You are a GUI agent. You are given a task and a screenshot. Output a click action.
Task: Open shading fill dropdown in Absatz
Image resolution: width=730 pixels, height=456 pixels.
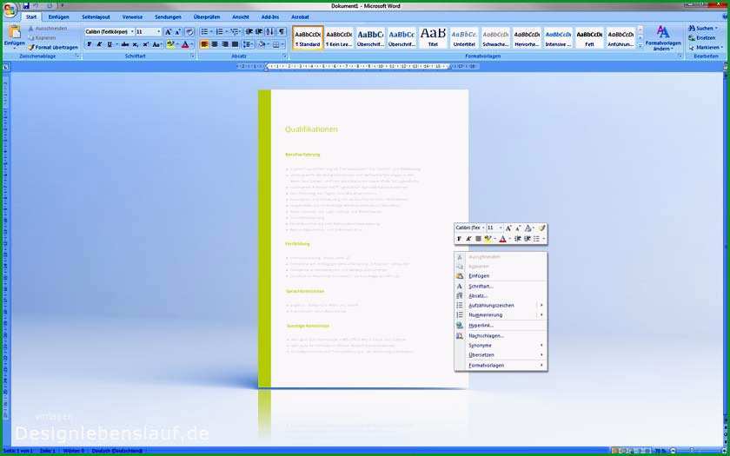pyautogui.click(x=268, y=44)
